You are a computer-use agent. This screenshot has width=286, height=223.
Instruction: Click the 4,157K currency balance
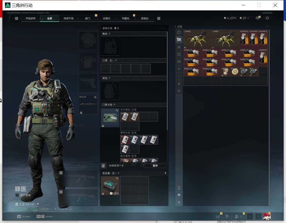[230, 18]
